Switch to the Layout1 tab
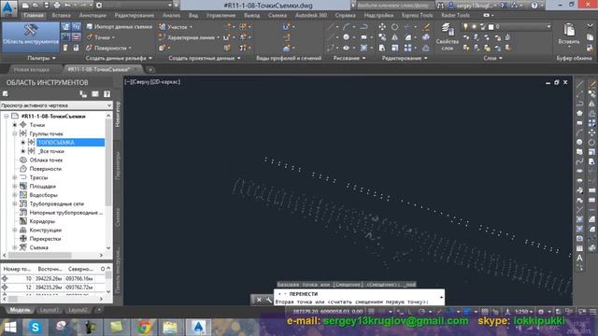 tap(50, 310)
